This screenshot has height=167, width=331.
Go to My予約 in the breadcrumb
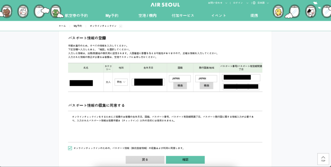(x=78, y=26)
